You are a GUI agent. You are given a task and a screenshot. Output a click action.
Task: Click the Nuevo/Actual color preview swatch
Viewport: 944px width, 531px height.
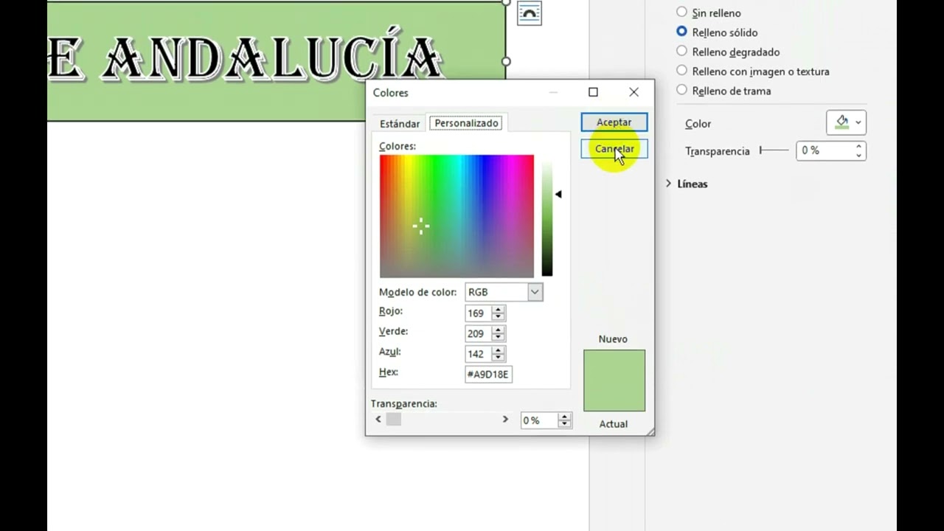pyautogui.click(x=614, y=381)
